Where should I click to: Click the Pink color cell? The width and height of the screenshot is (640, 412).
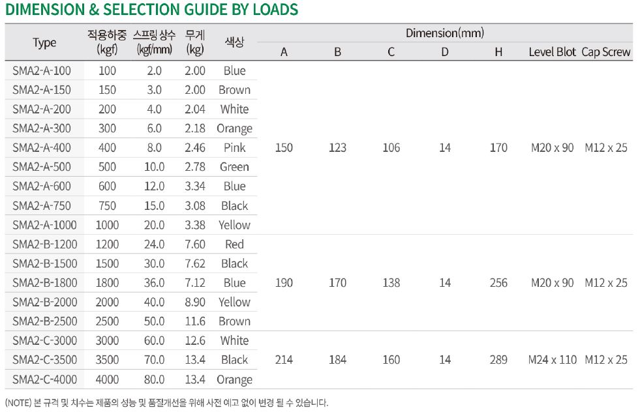click(235, 148)
